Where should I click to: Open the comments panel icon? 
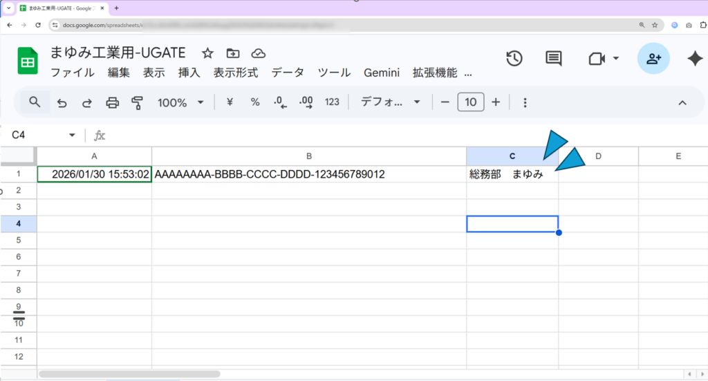tap(553, 59)
